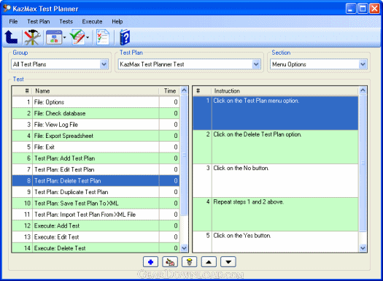The height and width of the screenshot is (281, 383).
Task: Select instruction 'Click on the Yes button.'
Action: (276, 242)
